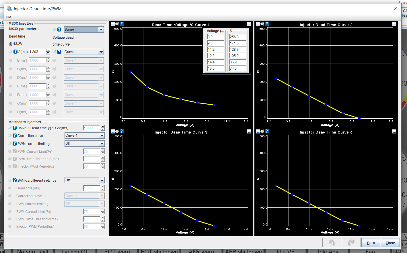Open the BANK 2 different settings dropdown
Screen dimensions: 407x253
102,180
